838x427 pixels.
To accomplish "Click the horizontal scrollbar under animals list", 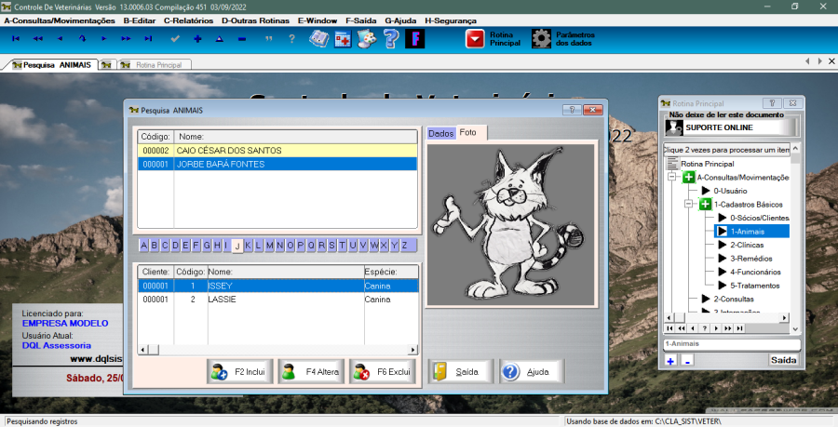I will pyautogui.click(x=279, y=350).
